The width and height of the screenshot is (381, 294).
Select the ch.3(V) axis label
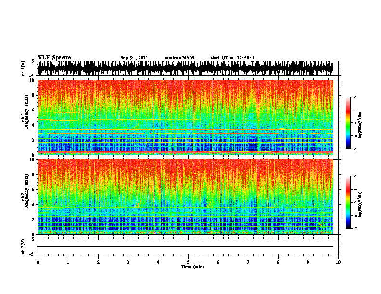click(23, 246)
